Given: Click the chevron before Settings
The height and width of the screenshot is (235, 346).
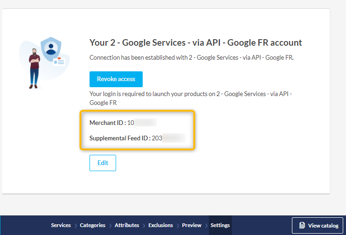Looking at the screenshot, I should click(x=206, y=226).
